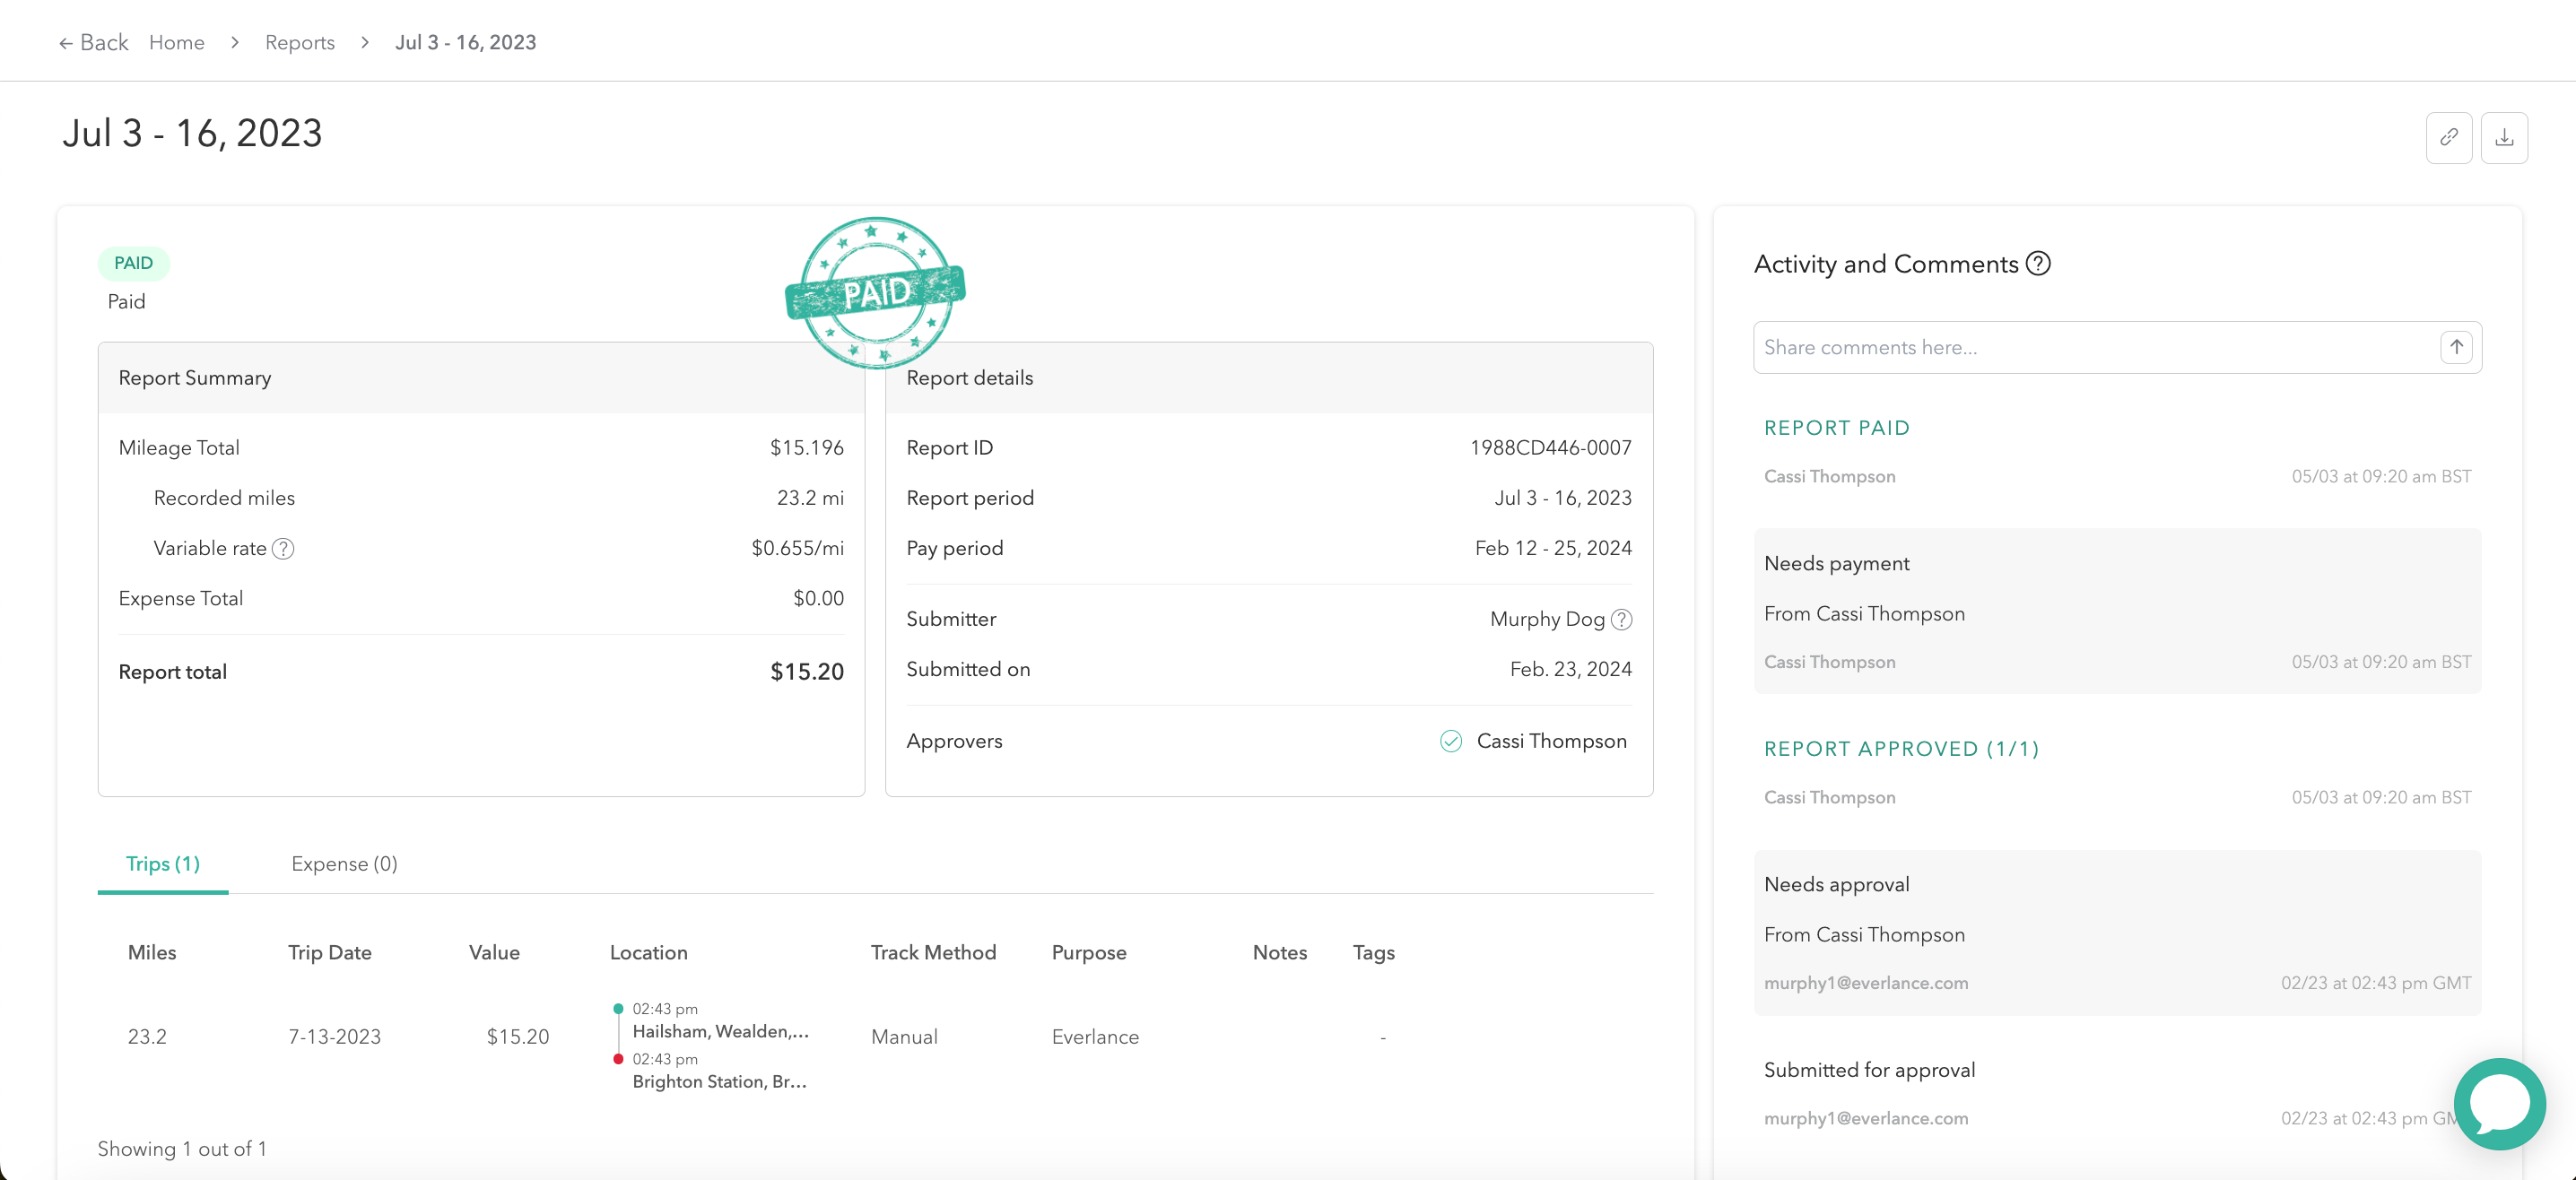This screenshot has height=1180, width=2576.
Task: Click the Miles column header
Action: pos(151,952)
